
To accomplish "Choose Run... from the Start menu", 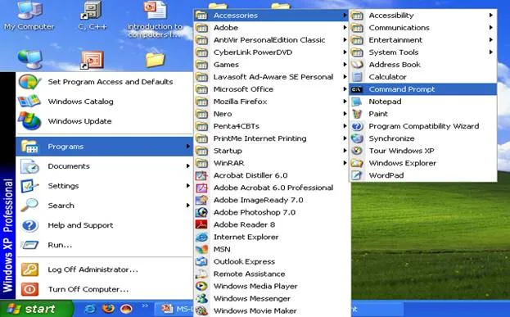I will pyautogui.click(x=105, y=245).
